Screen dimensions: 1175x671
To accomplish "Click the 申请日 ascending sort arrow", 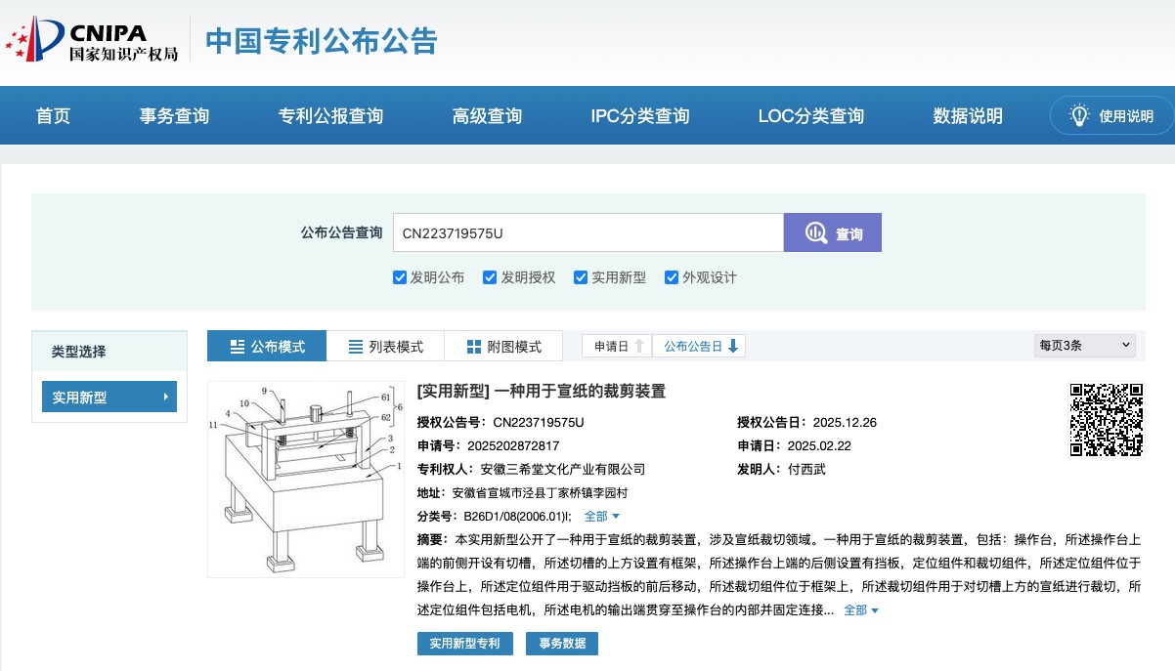I will click(x=639, y=345).
